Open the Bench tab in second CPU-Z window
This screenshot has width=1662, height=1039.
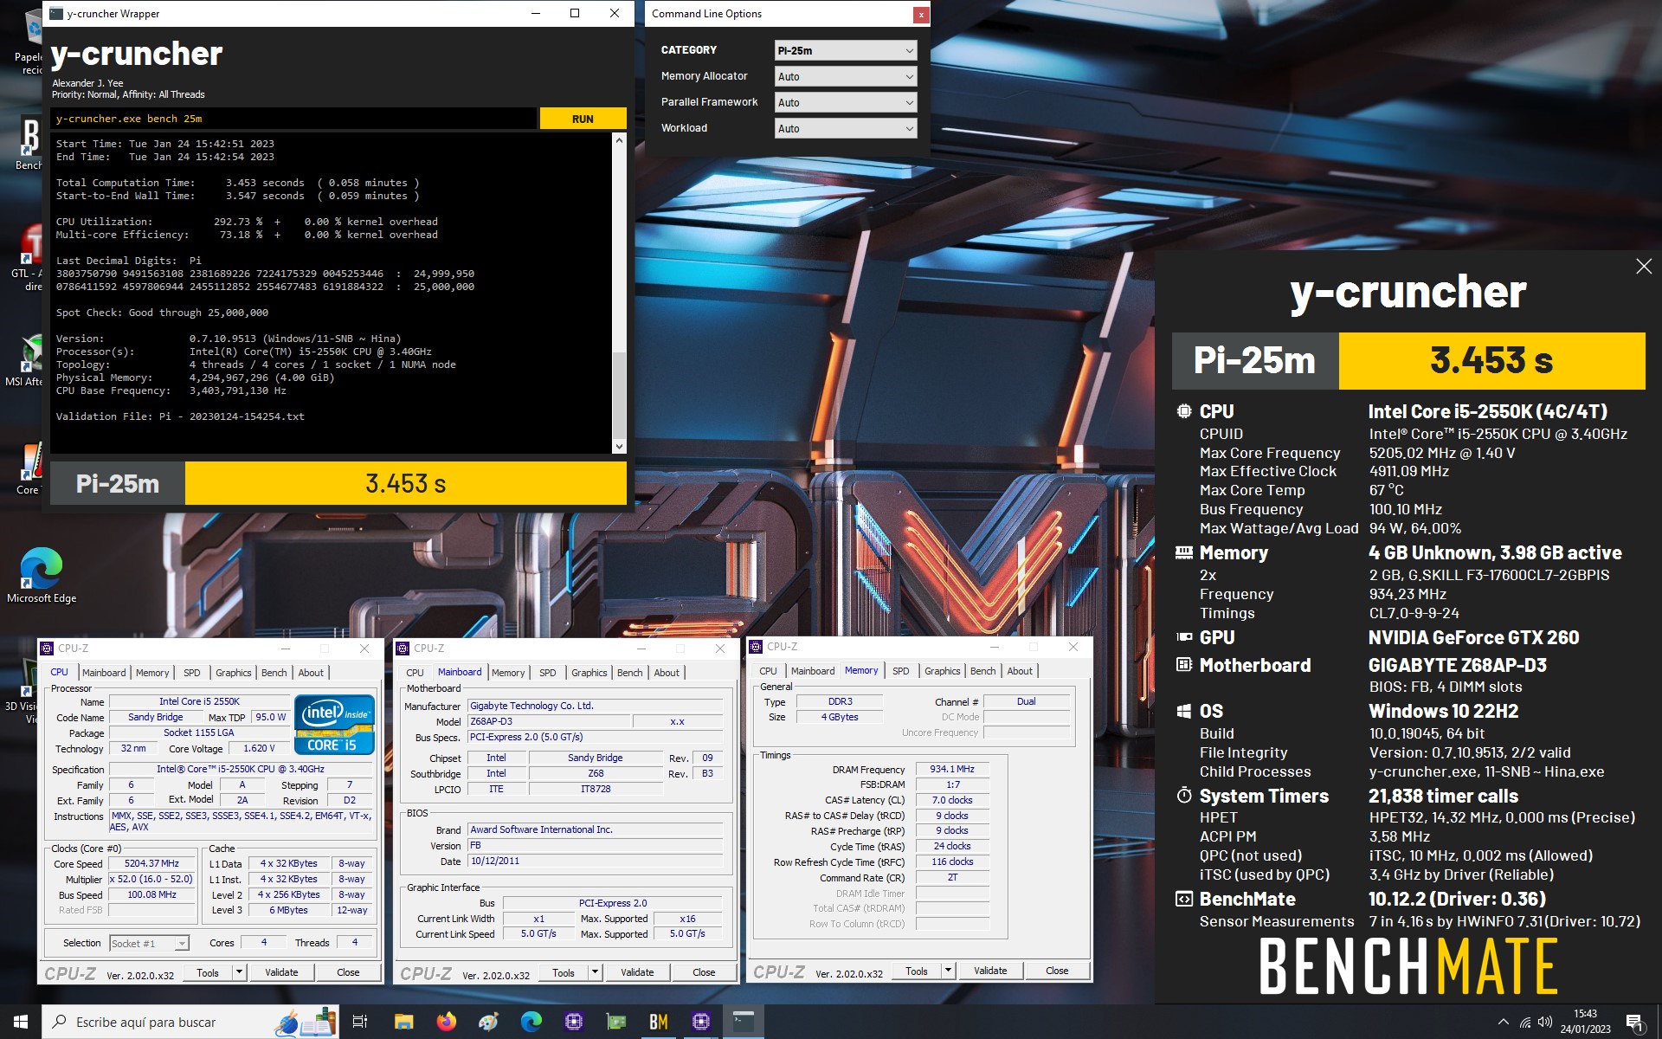click(x=630, y=673)
